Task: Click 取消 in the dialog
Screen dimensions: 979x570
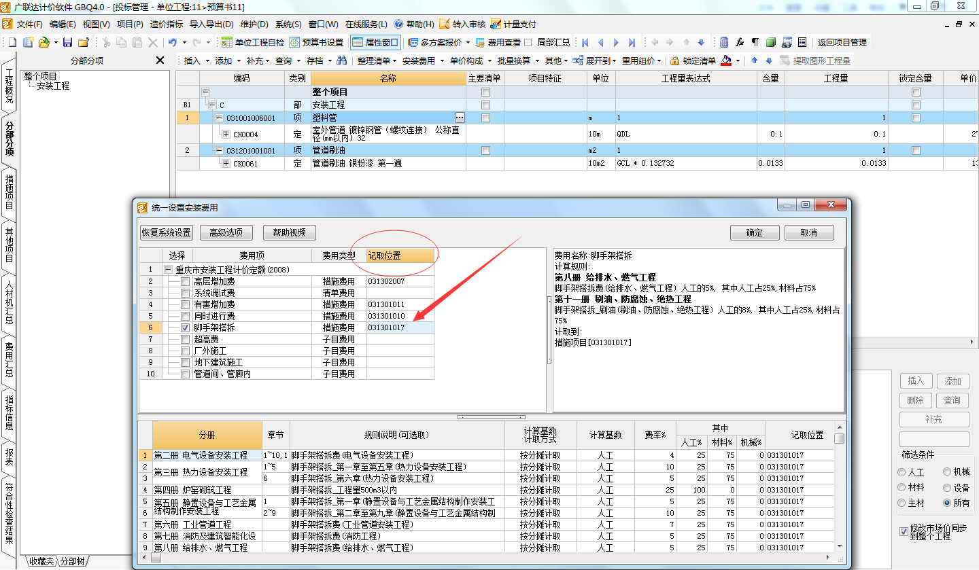Action: point(809,232)
